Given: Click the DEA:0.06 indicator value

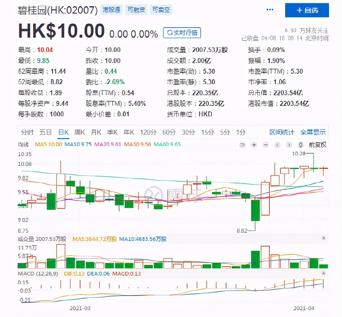Looking at the screenshot, I should tap(98, 274).
